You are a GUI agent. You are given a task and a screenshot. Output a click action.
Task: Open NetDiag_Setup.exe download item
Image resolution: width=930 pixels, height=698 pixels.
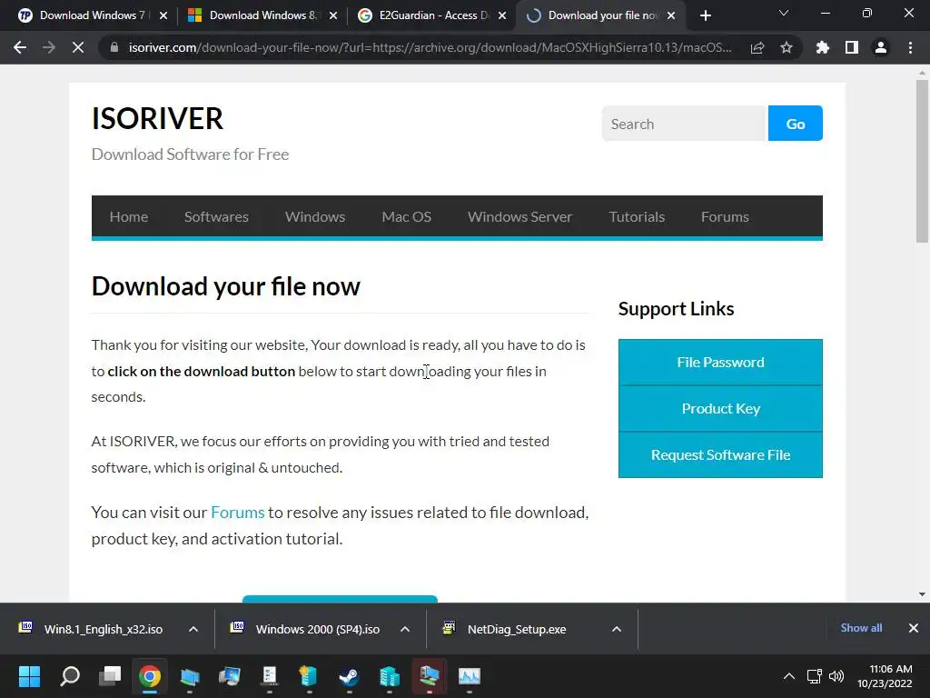coord(507,629)
